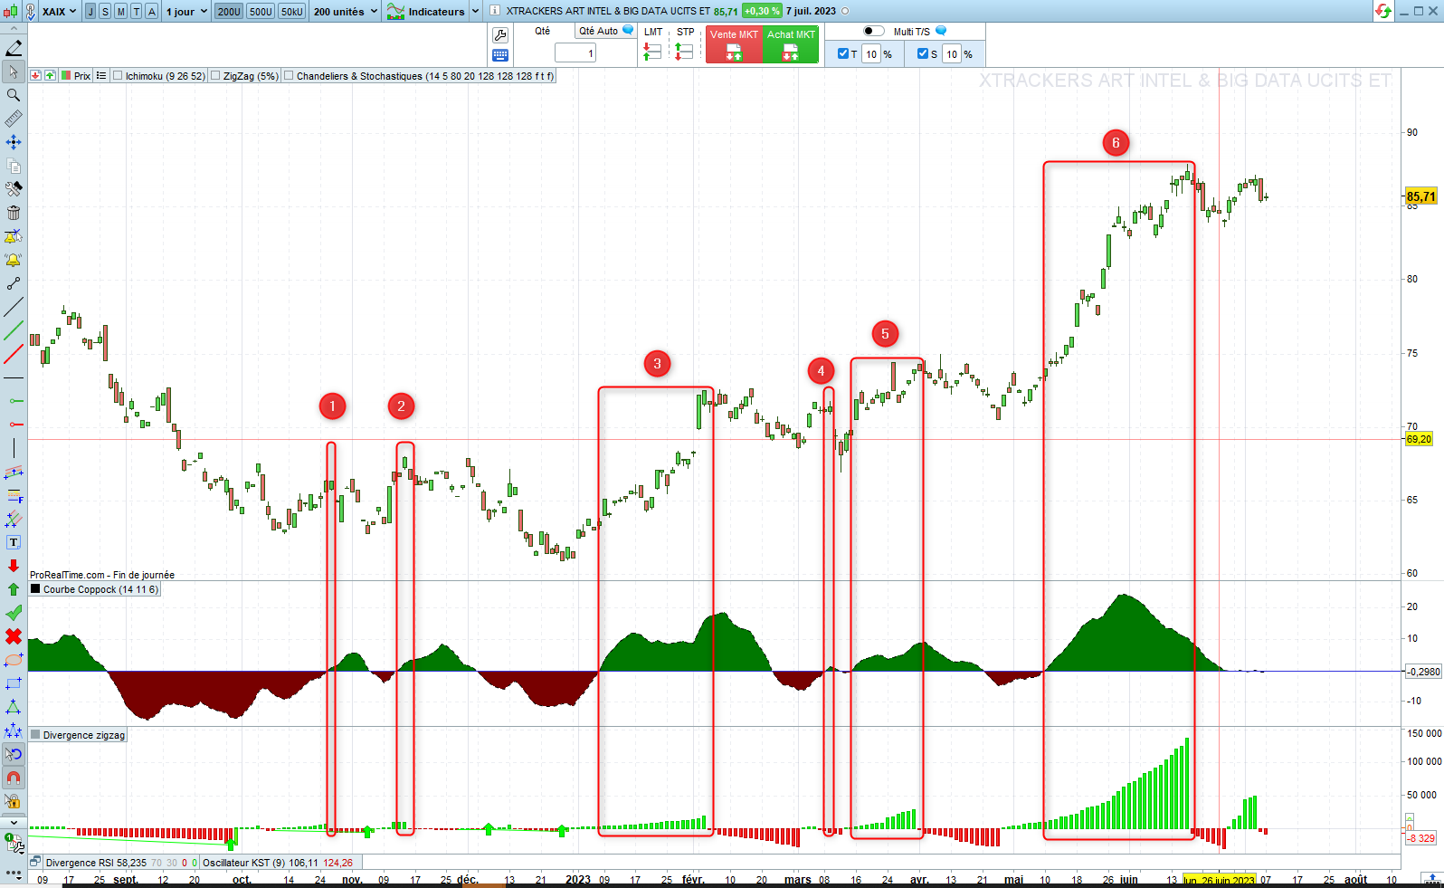Toggle the S timeframe button

pos(105,12)
